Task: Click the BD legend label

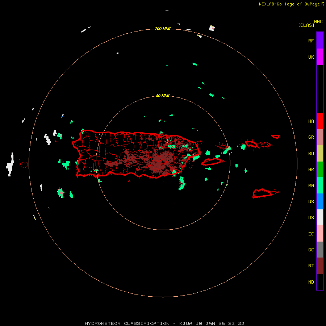Action: coord(311,154)
